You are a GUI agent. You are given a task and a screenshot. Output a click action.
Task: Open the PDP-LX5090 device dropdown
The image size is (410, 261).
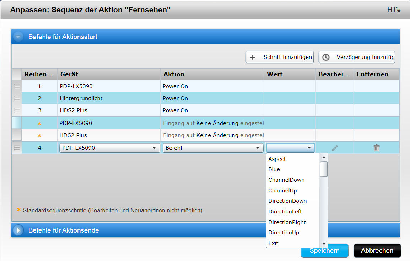coord(109,148)
